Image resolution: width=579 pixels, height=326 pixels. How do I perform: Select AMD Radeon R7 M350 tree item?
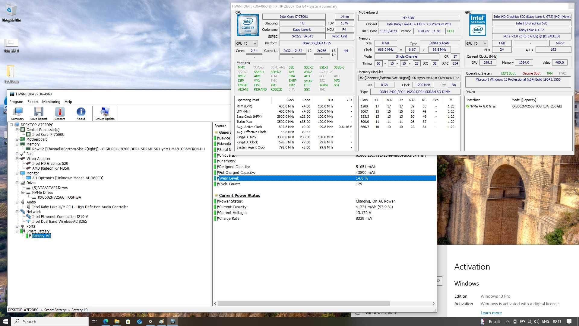50,168
